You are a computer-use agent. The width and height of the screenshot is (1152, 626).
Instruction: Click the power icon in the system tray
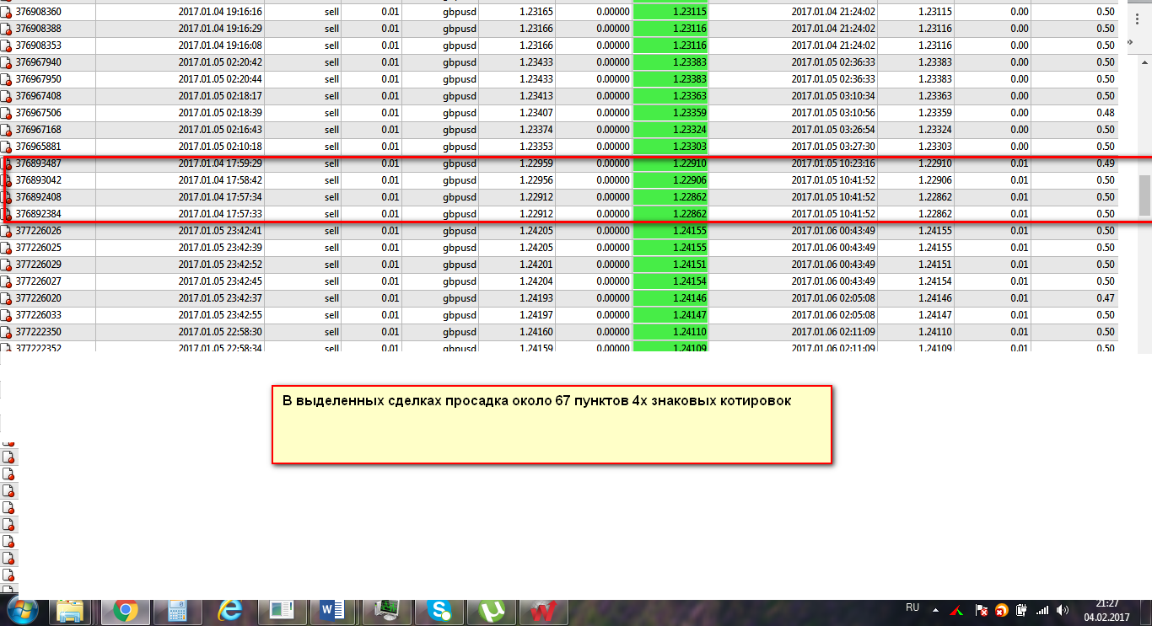[1021, 610]
